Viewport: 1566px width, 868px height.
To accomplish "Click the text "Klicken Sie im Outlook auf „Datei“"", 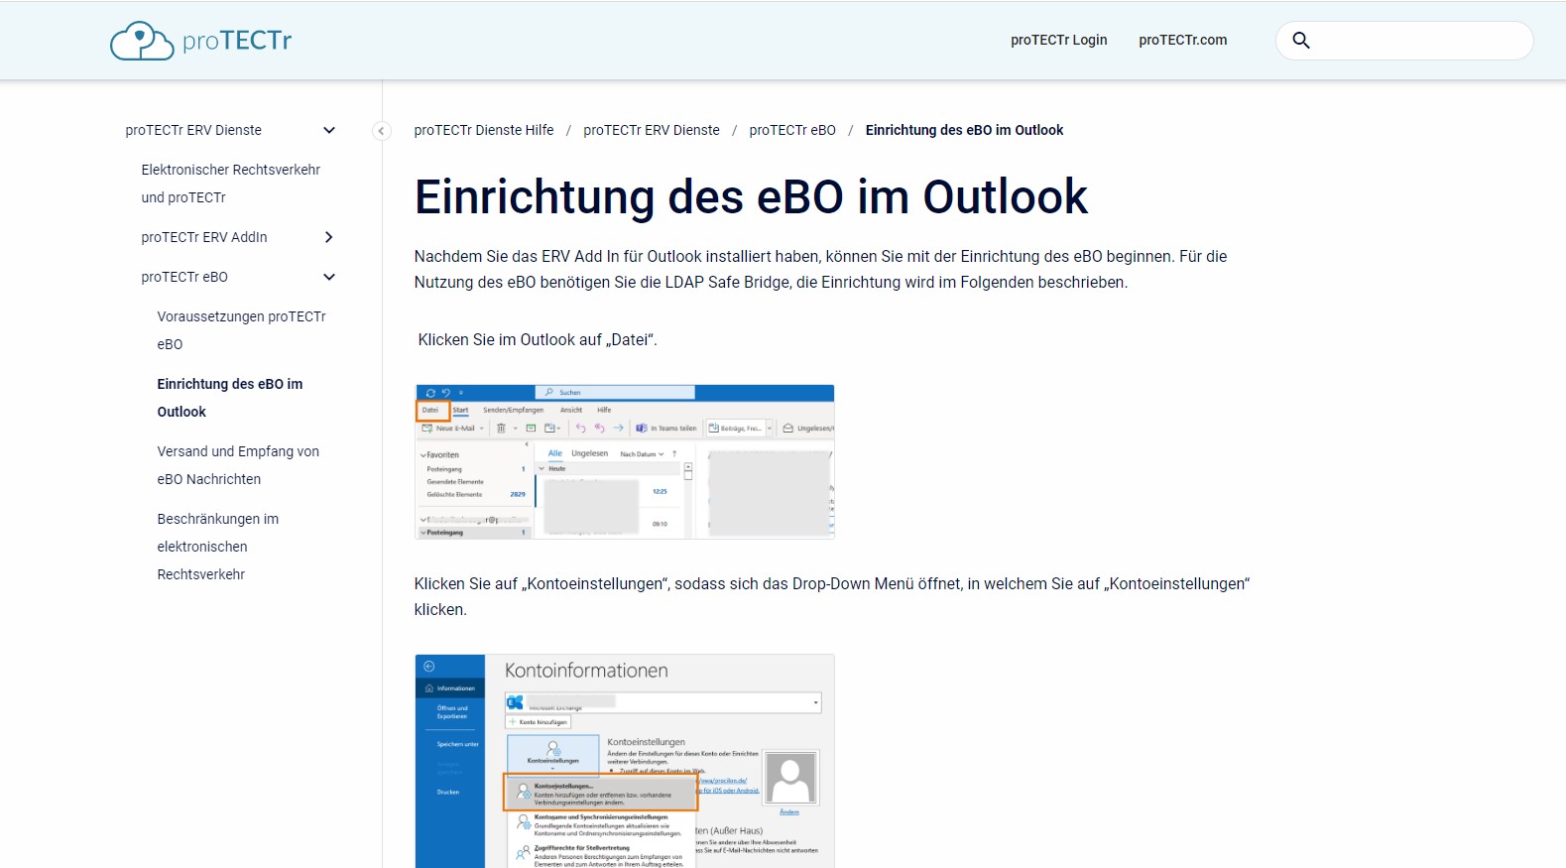I will tap(538, 339).
